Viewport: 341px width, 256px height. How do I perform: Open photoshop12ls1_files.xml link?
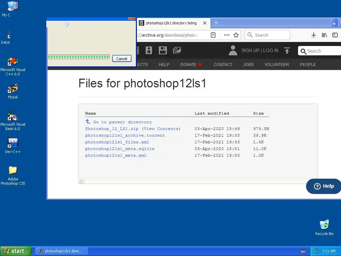pyautogui.click(x=117, y=142)
